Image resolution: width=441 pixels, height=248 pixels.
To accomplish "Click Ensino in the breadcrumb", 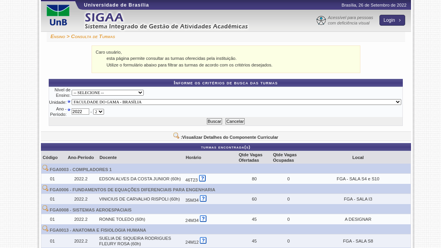I will [58, 37].
